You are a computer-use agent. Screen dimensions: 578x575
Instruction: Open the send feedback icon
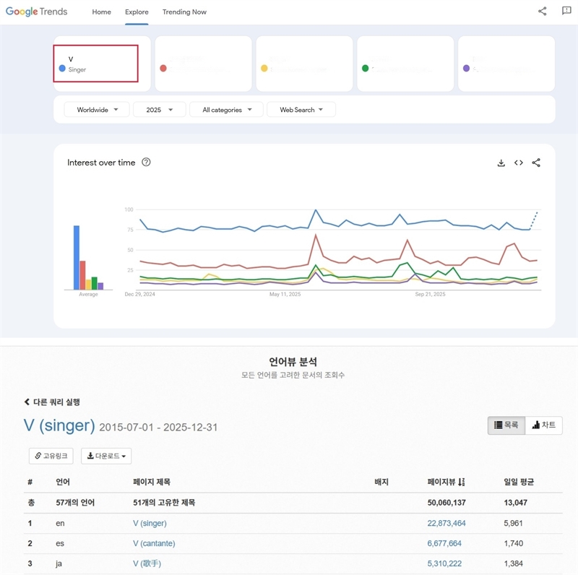point(566,12)
